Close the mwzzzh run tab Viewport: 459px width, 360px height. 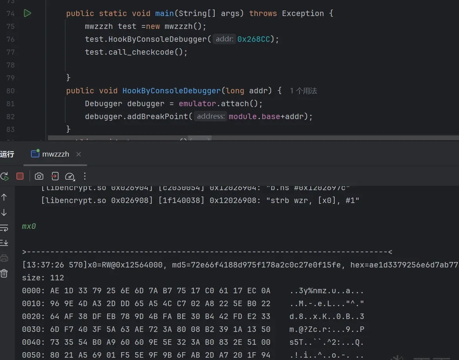click(79, 154)
